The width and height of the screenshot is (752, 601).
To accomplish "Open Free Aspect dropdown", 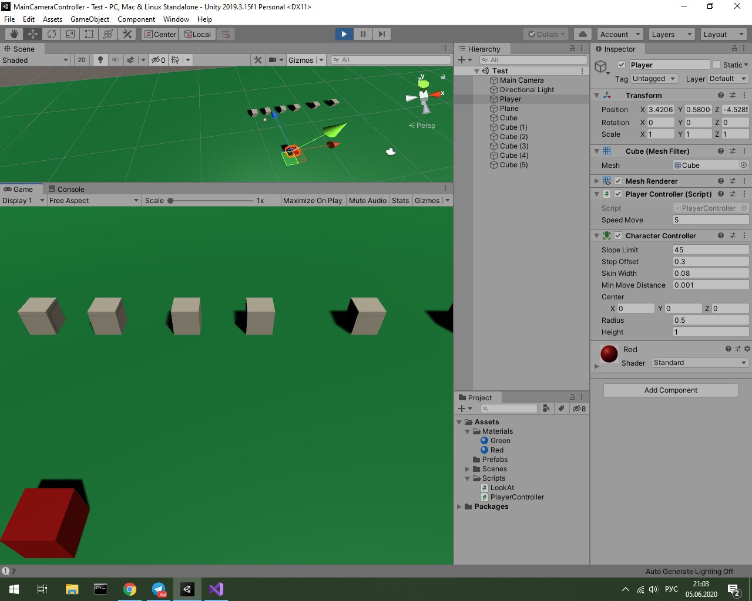I will 93,200.
